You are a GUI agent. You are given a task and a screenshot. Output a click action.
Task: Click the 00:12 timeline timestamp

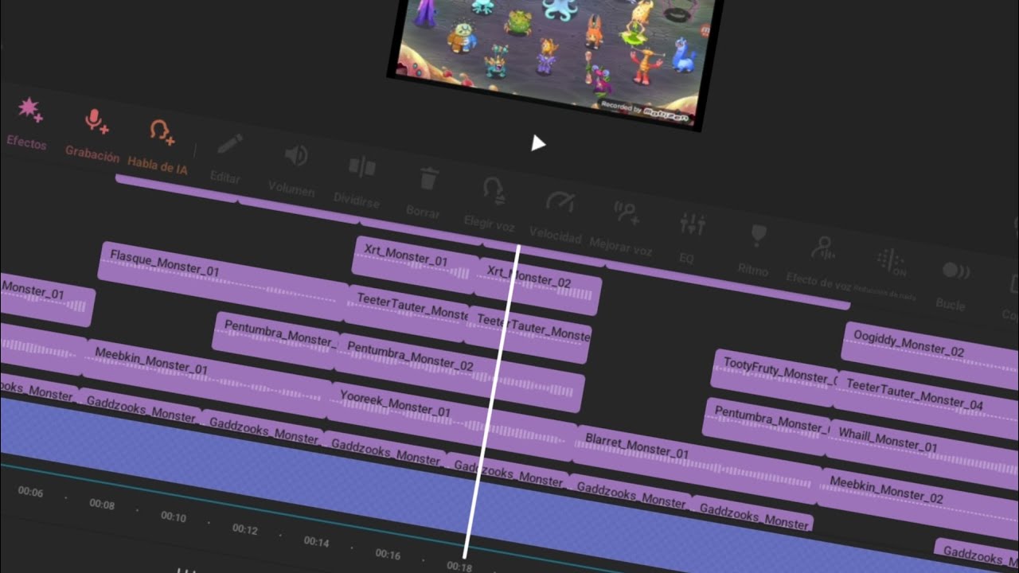245,529
